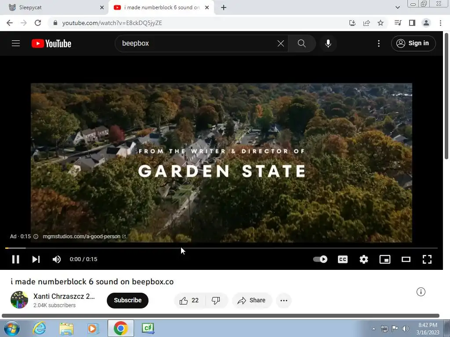The image size is (450, 337).
Task: Pause the playing ad video
Action: click(x=15, y=259)
